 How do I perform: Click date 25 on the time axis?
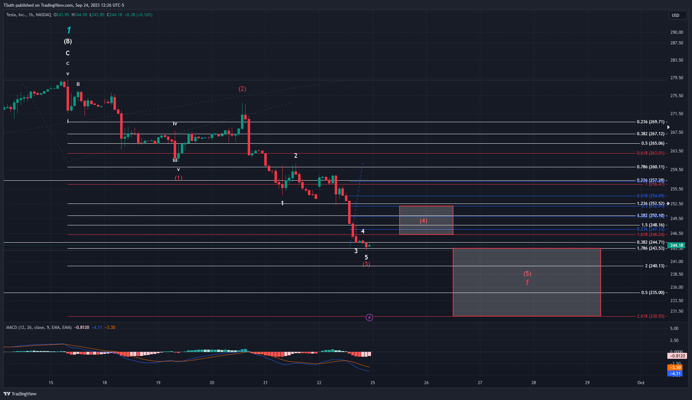pyautogui.click(x=373, y=383)
